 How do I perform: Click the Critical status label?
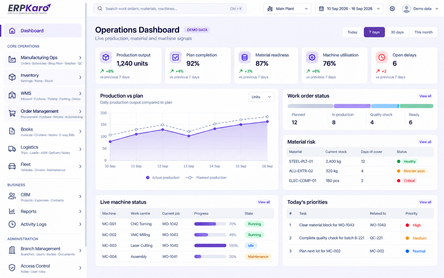[409, 181]
